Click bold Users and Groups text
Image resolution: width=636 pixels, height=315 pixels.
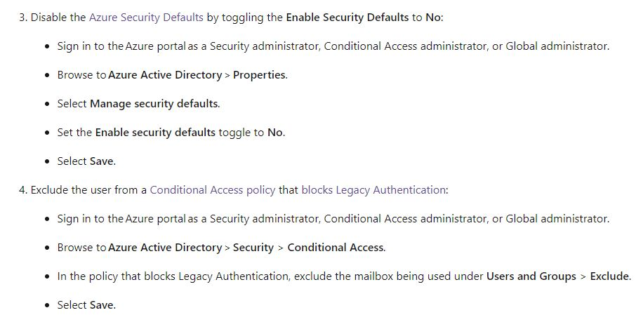point(531,276)
